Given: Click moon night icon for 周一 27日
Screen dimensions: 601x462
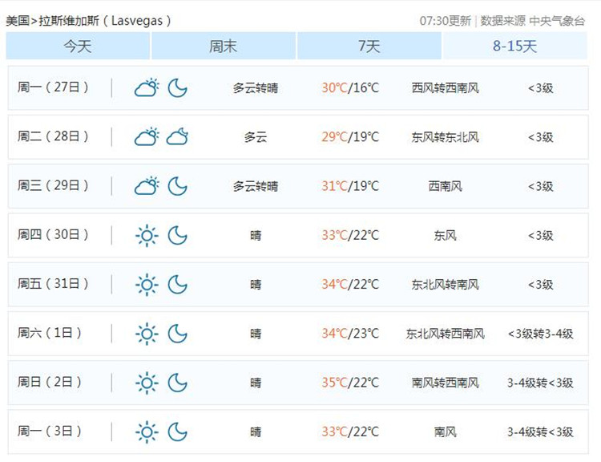Looking at the screenshot, I should 177,88.
